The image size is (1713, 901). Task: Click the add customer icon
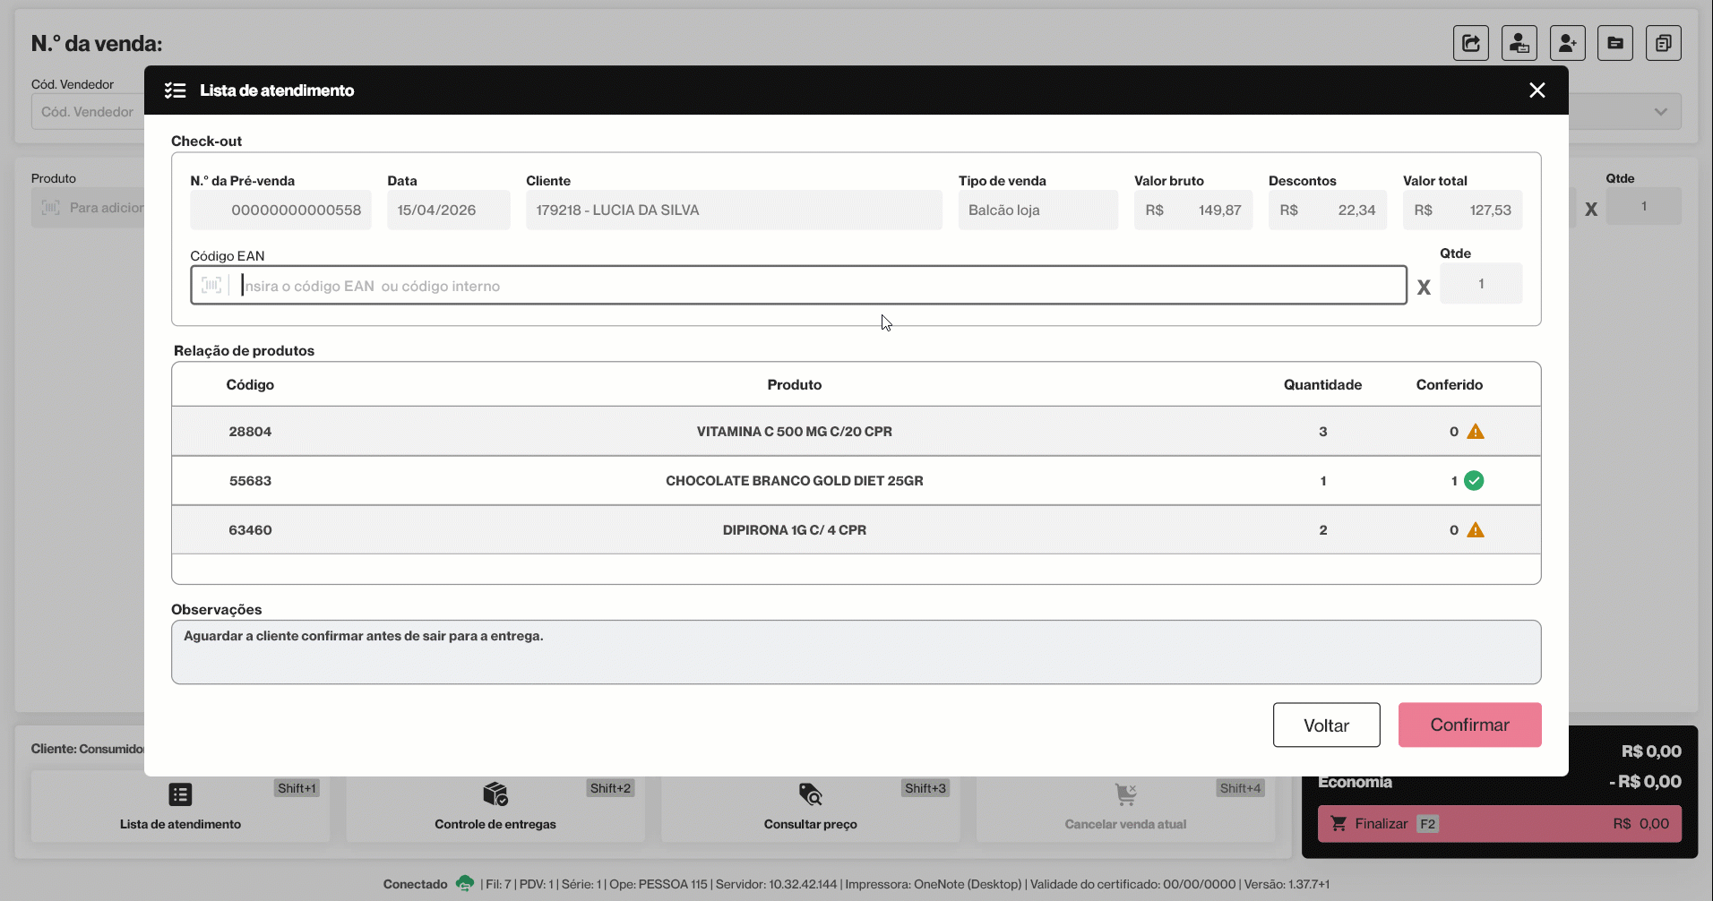point(1567,43)
